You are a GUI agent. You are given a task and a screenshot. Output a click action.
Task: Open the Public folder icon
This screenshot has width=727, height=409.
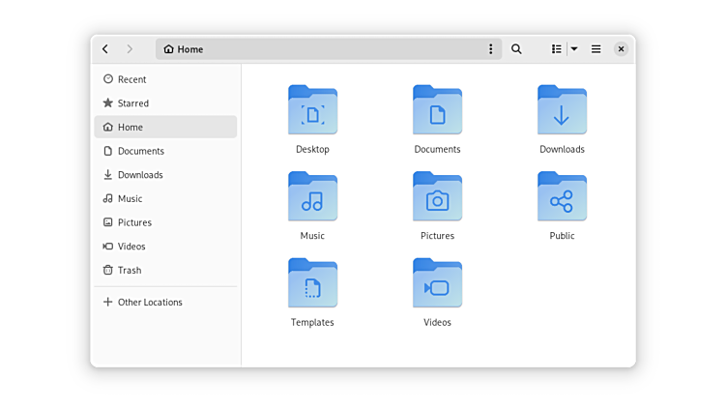tap(562, 196)
